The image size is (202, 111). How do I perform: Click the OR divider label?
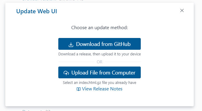100,62
